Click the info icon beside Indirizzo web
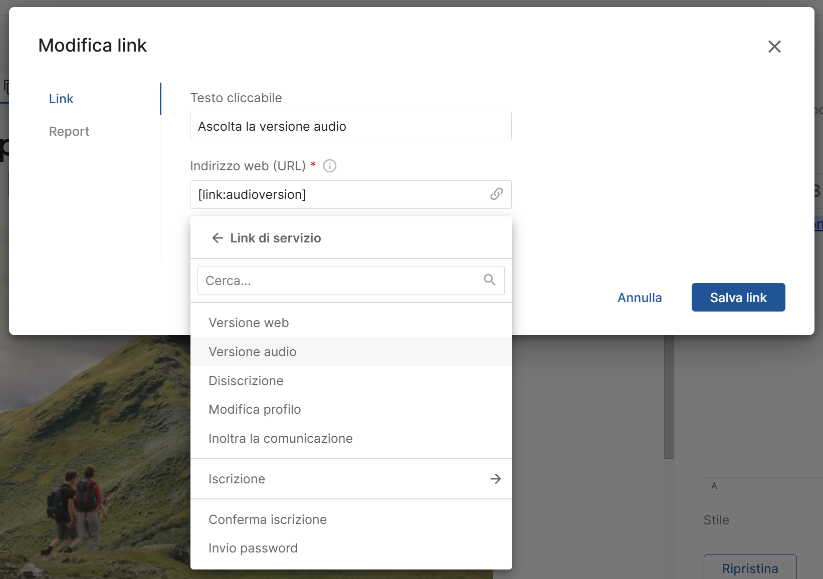The width and height of the screenshot is (823, 579). click(329, 166)
